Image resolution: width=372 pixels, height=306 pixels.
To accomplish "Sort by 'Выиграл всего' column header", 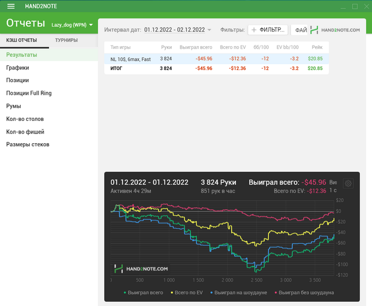I will [196, 47].
